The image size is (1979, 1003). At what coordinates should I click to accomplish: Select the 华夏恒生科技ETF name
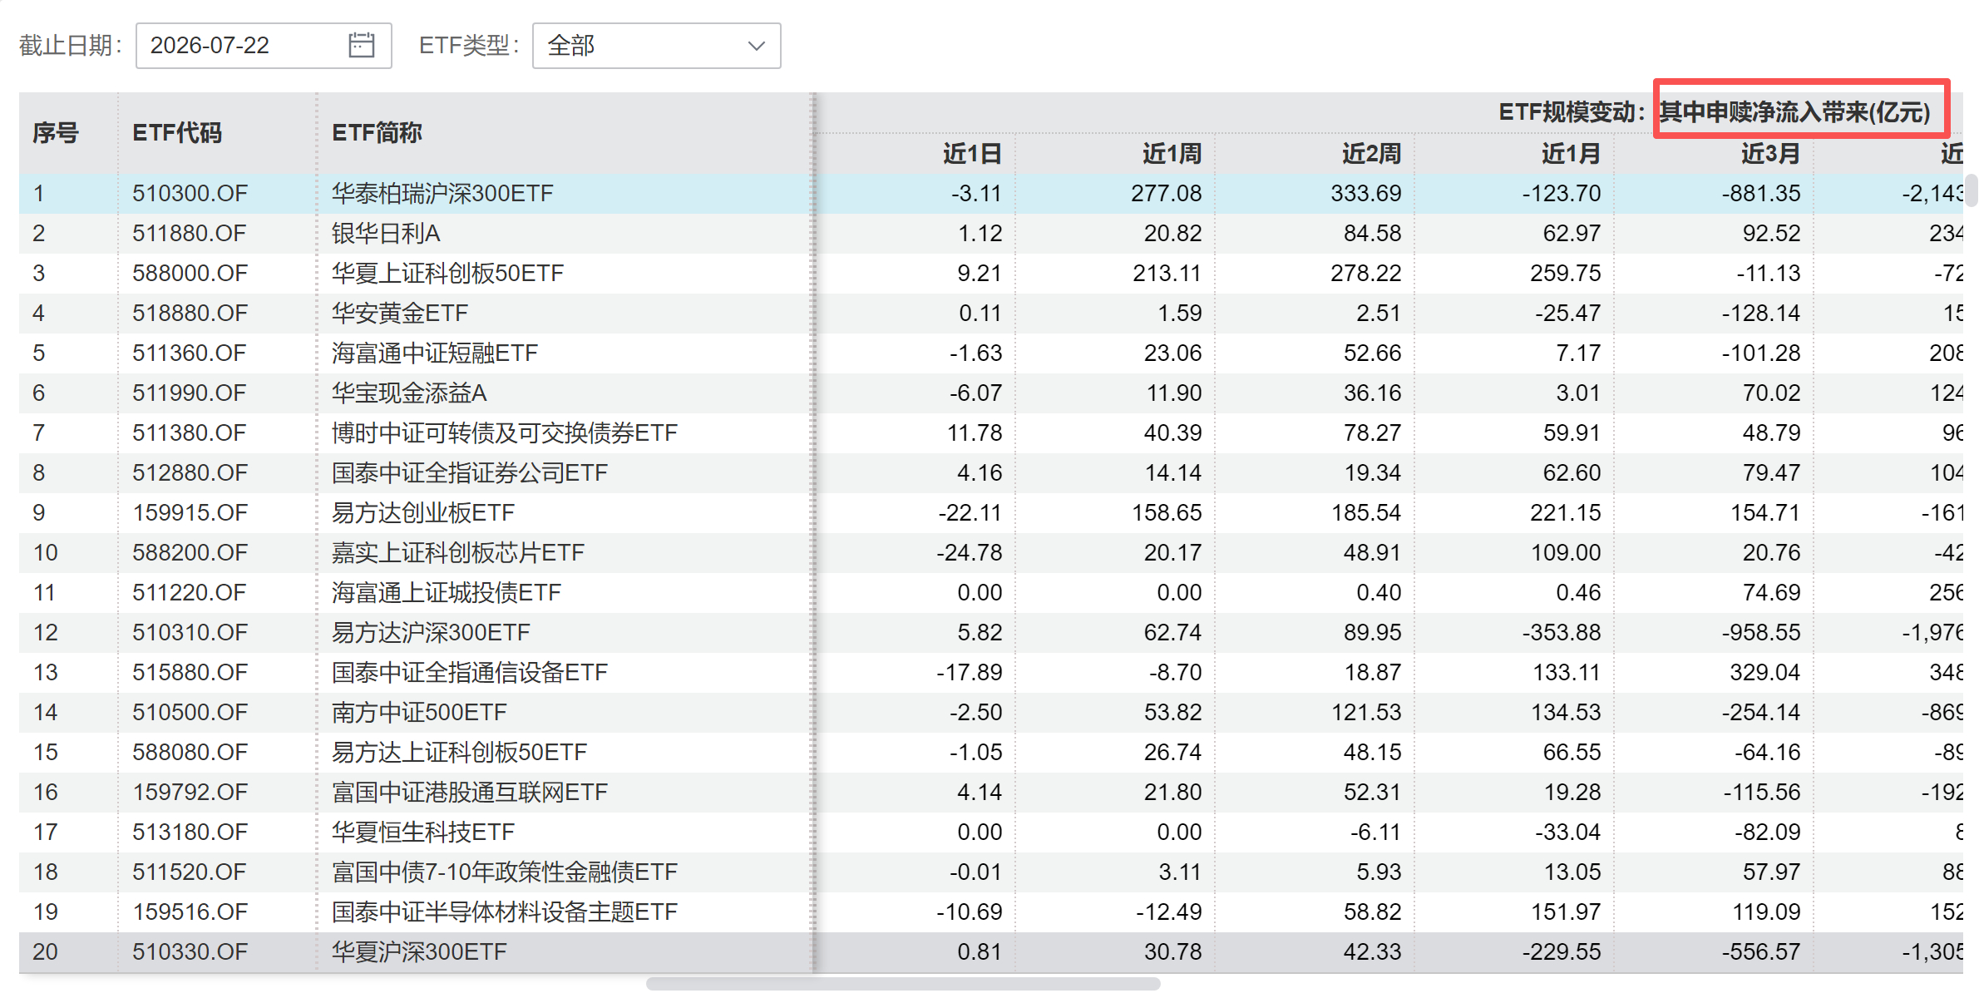coord(422,833)
